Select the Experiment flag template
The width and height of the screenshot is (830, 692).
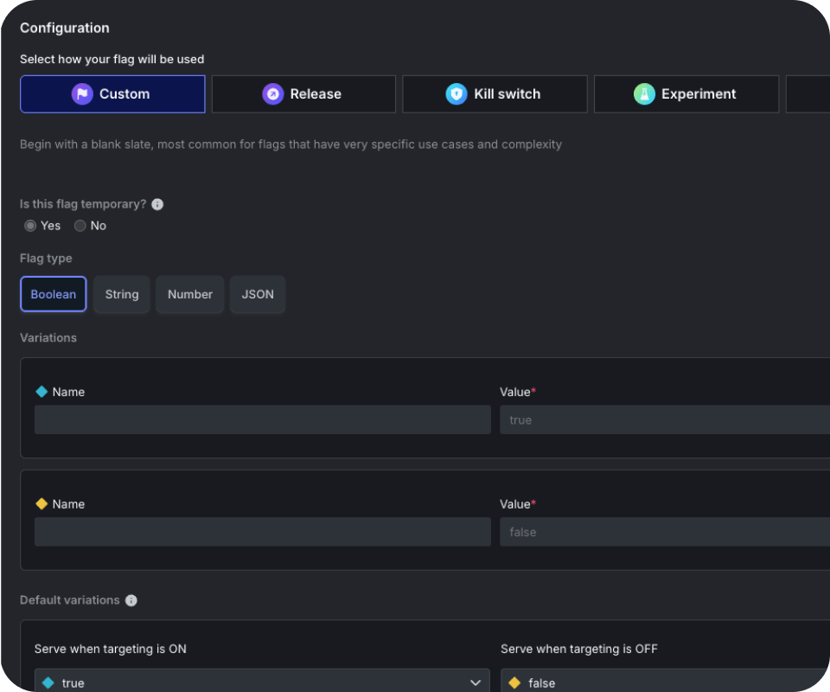tap(686, 94)
